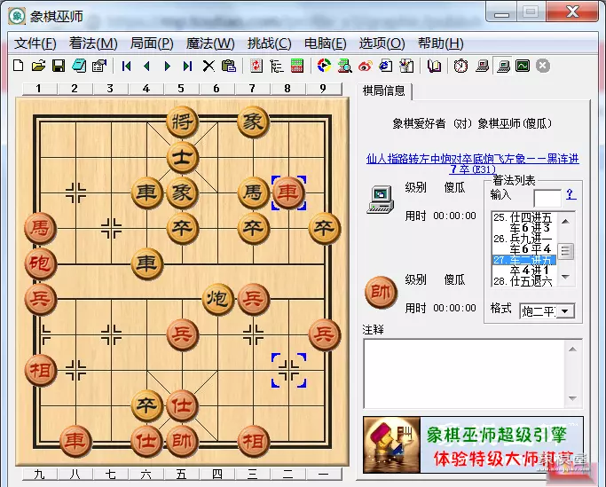Open the 文件(F) menu

tap(35, 43)
